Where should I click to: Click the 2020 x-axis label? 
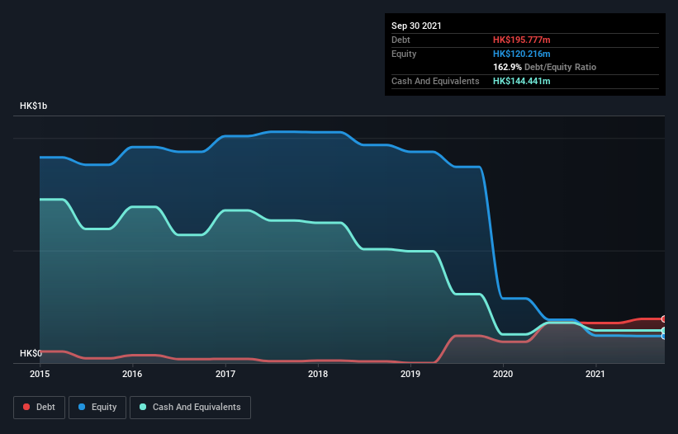[503, 374]
